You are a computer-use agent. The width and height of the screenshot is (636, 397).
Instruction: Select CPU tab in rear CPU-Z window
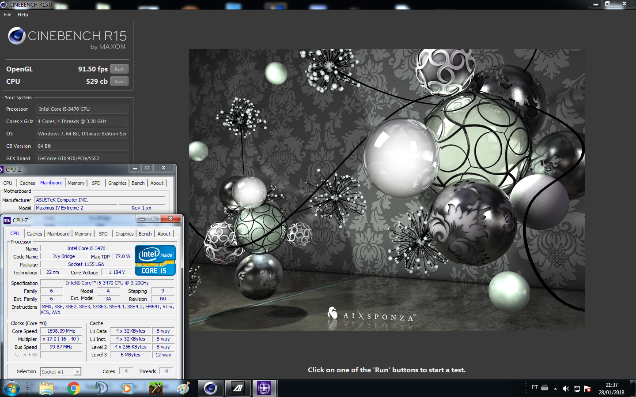point(8,183)
